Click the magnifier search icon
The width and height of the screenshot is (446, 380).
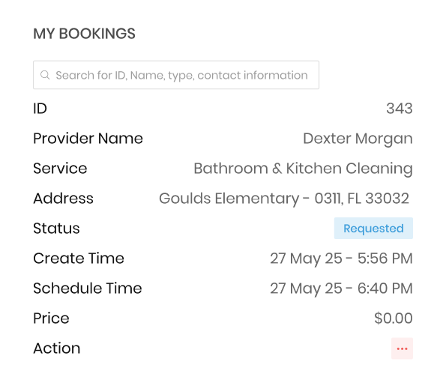point(45,75)
